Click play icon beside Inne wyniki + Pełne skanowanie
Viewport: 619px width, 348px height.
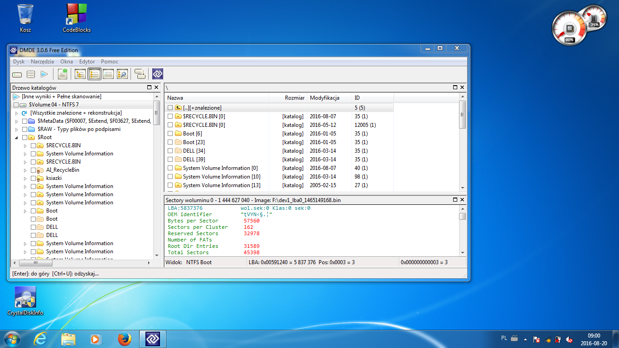pyautogui.click(x=16, y=97)
